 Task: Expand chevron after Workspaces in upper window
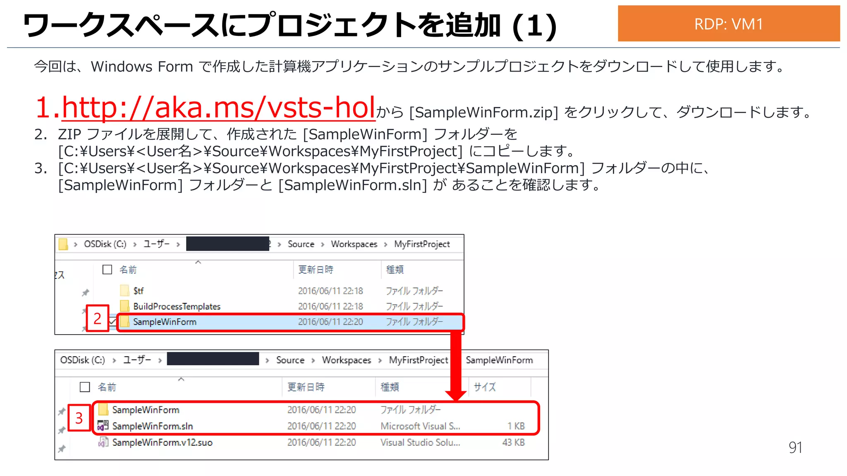385,245
